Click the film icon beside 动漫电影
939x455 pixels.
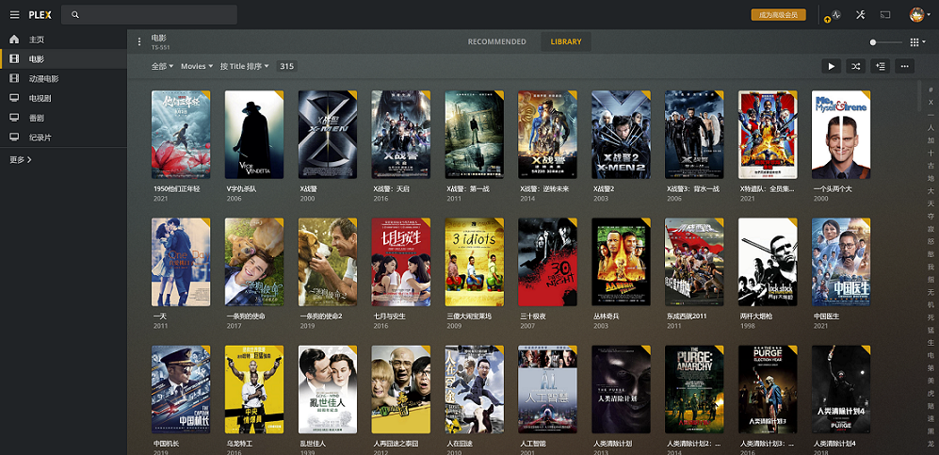coord(14,78)
